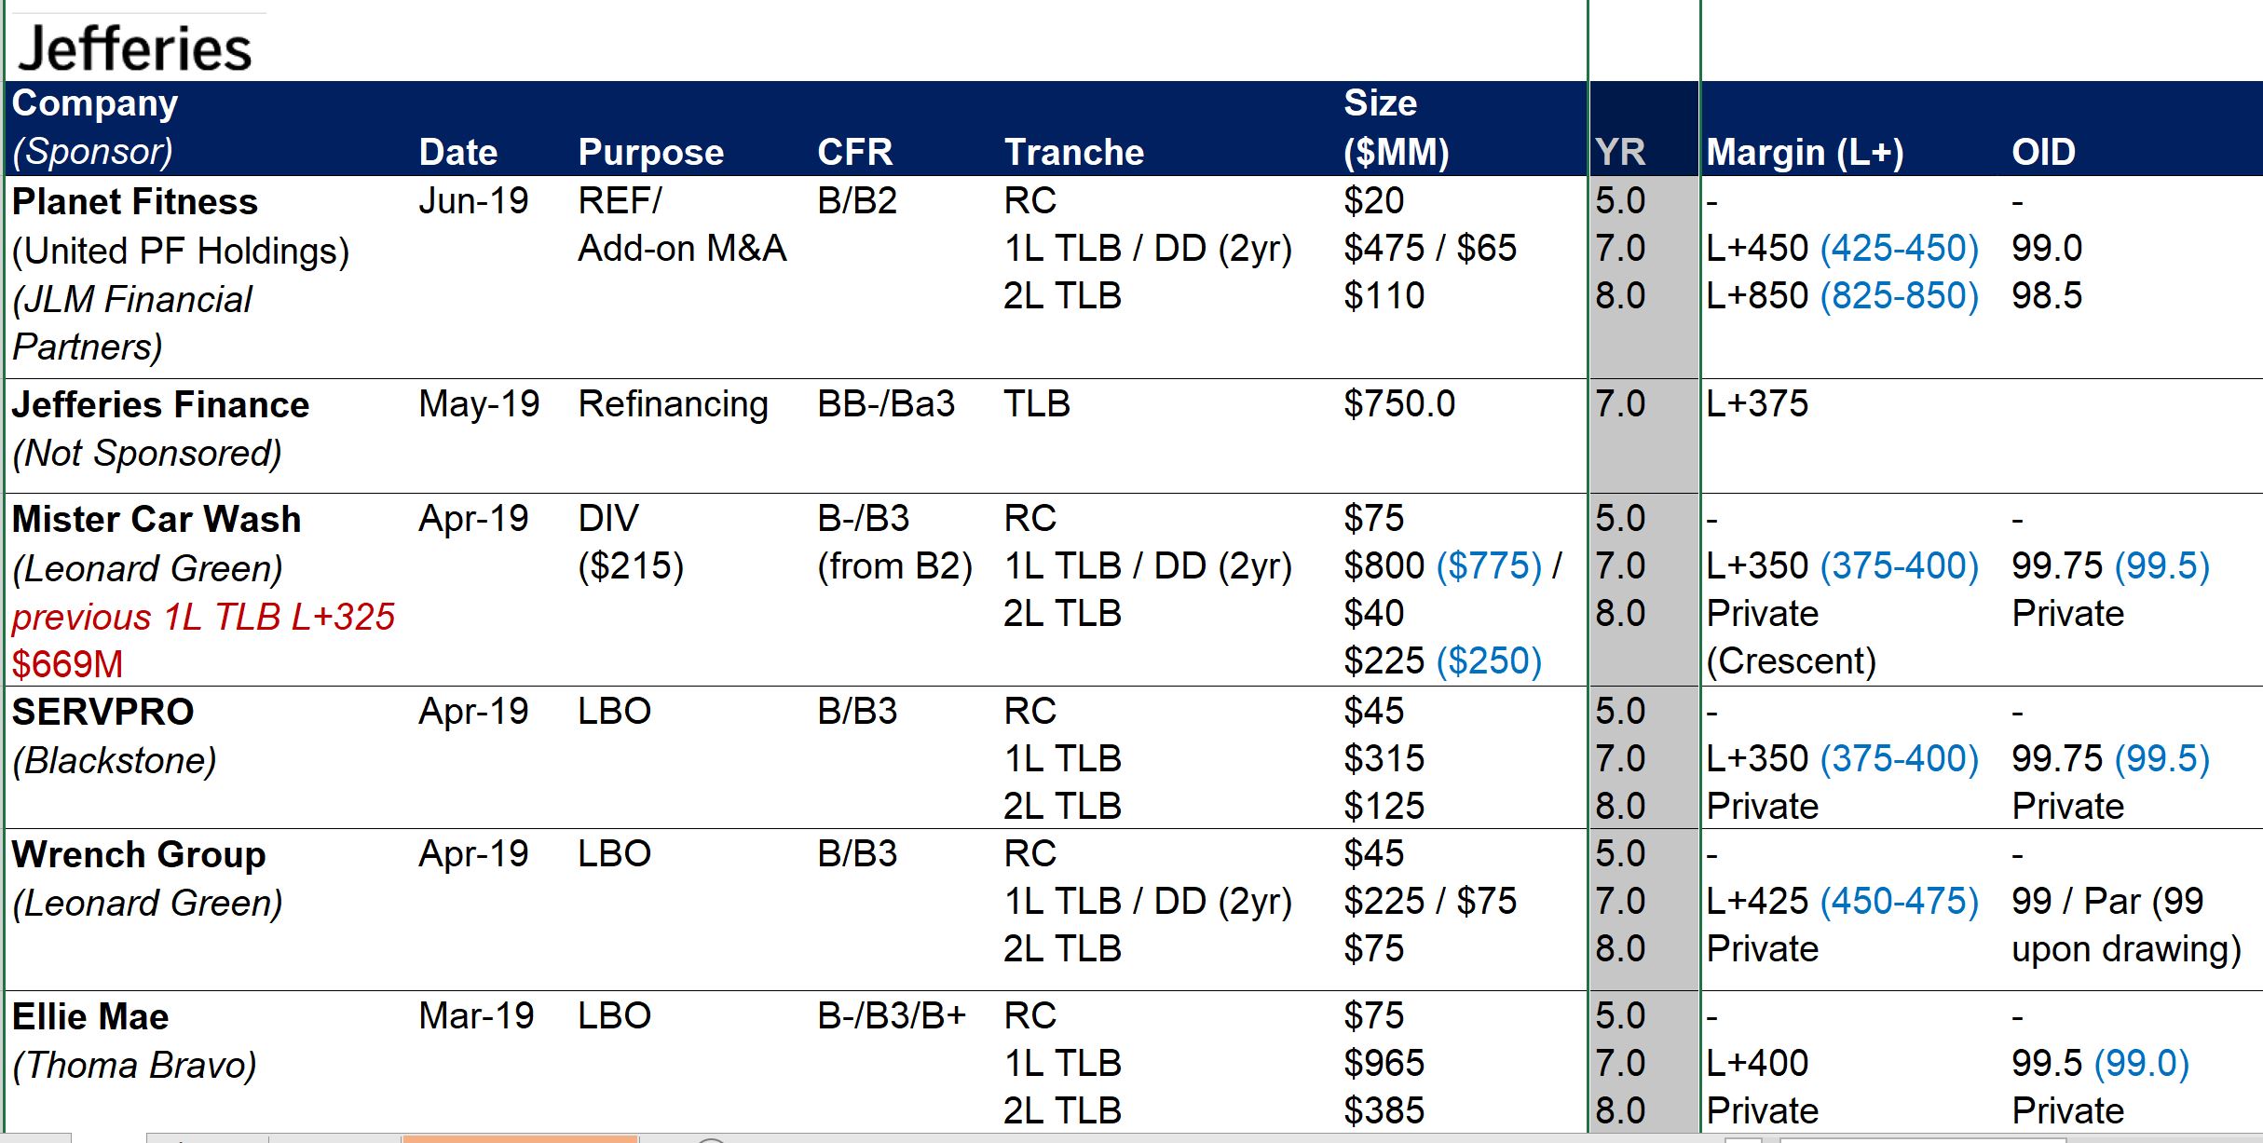Click the Jun-19 date cell

[x=473, y=200]
